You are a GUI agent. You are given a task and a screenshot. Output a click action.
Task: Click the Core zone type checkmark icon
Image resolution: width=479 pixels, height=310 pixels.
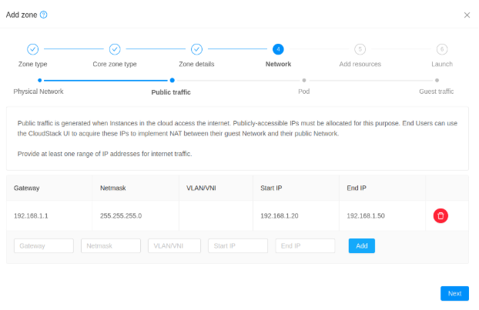pyautogui.click(x=115, y=49)
